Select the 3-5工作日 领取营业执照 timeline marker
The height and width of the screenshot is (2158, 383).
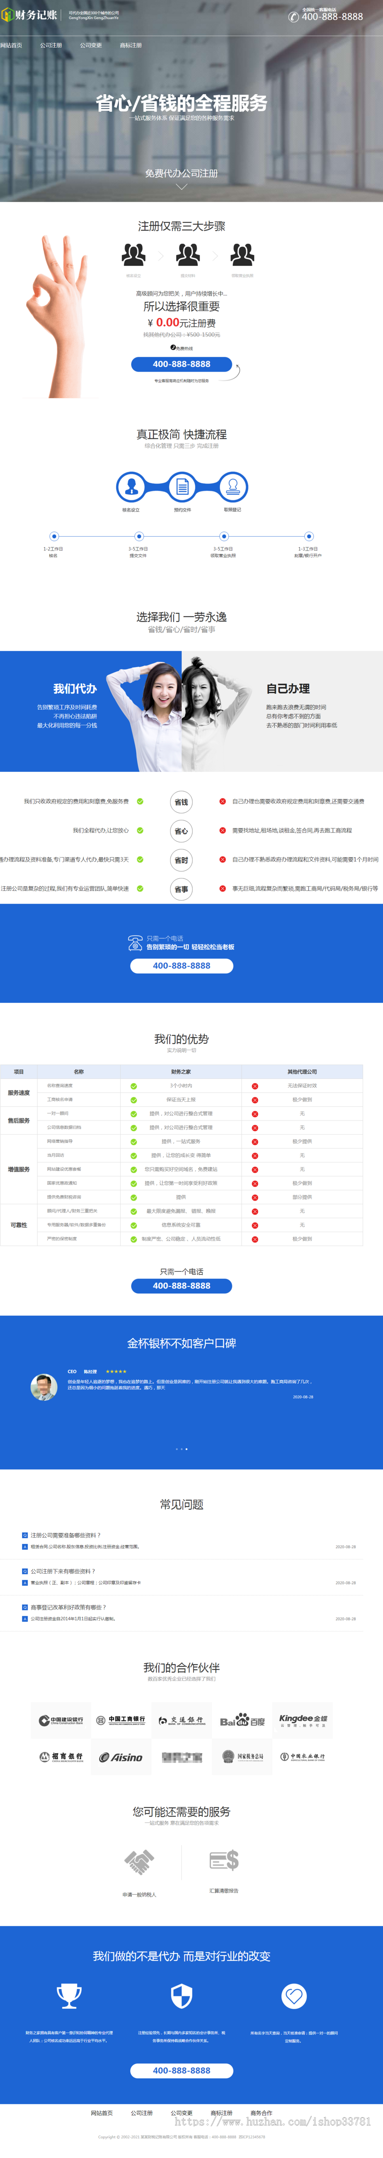(223, 536)
